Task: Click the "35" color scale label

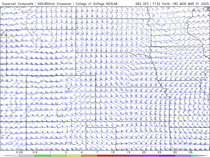Action: [191, 152]
